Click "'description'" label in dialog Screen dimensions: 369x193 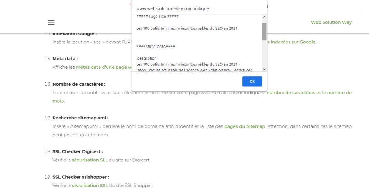(147, 58)
